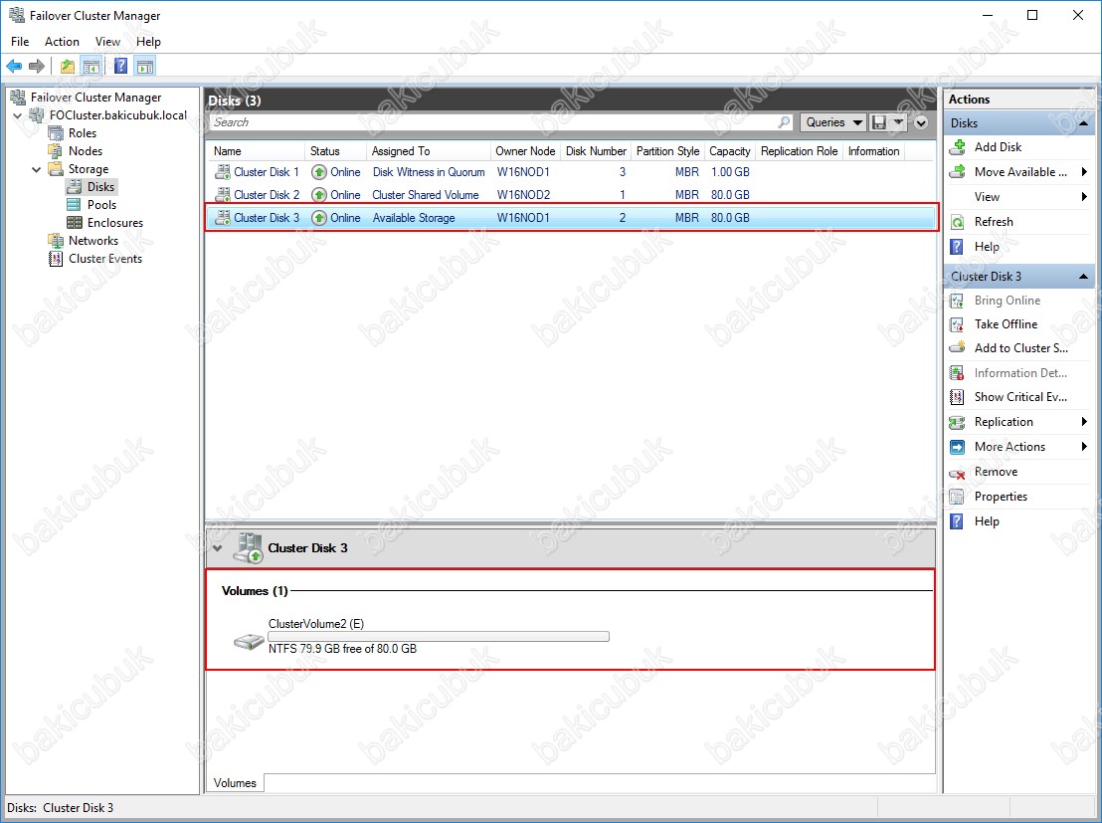Open the Queries dropdown
The width and height of the screenshot is (1102, 823).
[x=833, y=122]
